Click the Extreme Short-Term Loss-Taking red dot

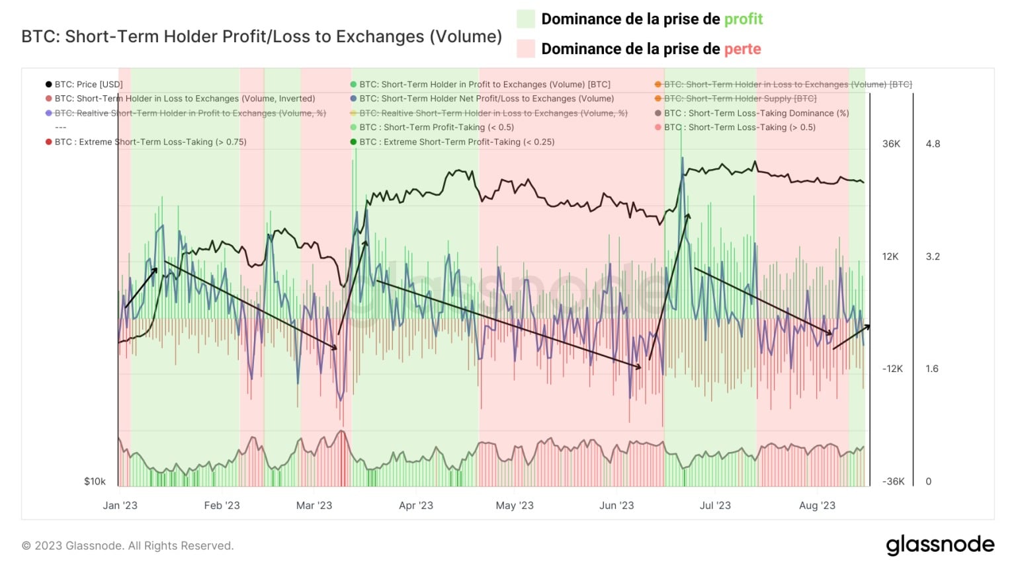[49, 142]
